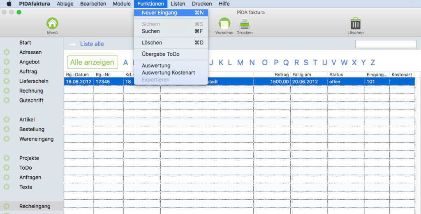Filter by letter M
421x214 pixels.
[240, 62]
